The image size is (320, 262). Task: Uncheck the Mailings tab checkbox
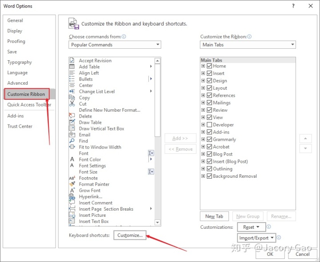tap(209, 102)
